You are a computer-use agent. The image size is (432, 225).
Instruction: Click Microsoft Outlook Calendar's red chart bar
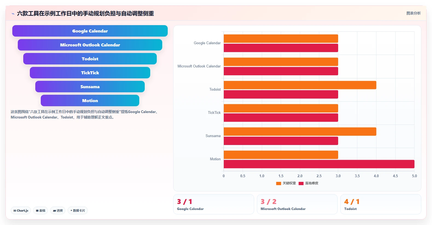[x=281, y=71]
